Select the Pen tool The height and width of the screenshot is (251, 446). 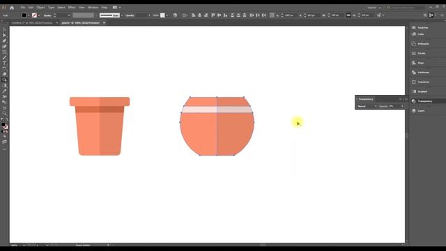tap(4, 41)
